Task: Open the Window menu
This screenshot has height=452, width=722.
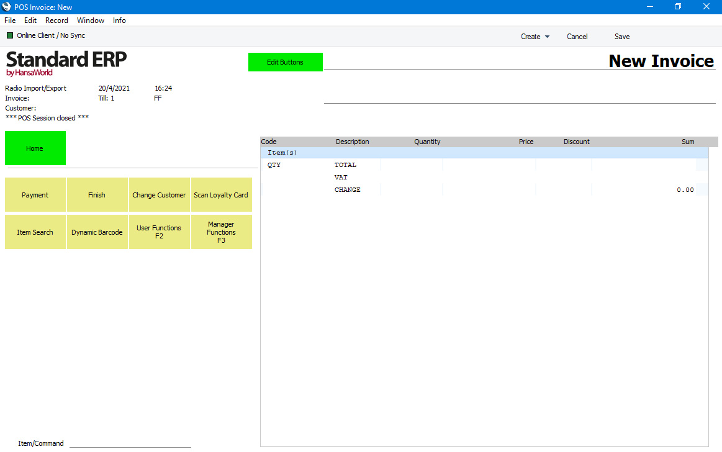Action: tap(91, 20)
